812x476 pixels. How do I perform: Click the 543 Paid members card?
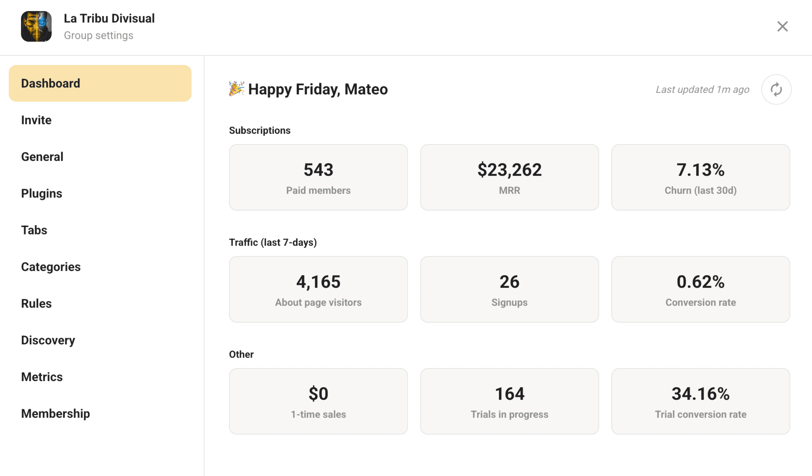(318, 178)
